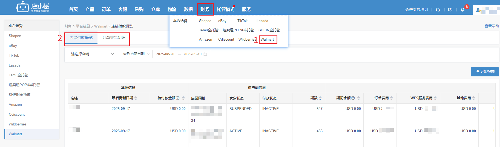Viewport: 500px width, 147px height.
Task: Select Shopee in the 财务 dropdown menu
Action: (205, 21)
